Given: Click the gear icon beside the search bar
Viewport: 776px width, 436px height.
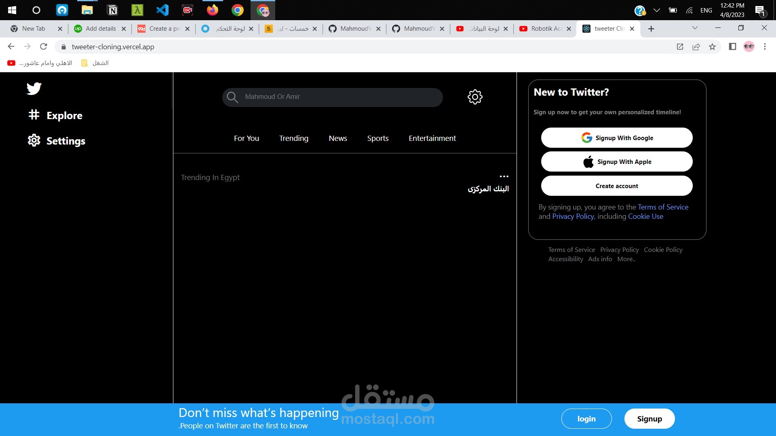Looking at the screenshot, I should pyautogui.click(x=475, y=97).
